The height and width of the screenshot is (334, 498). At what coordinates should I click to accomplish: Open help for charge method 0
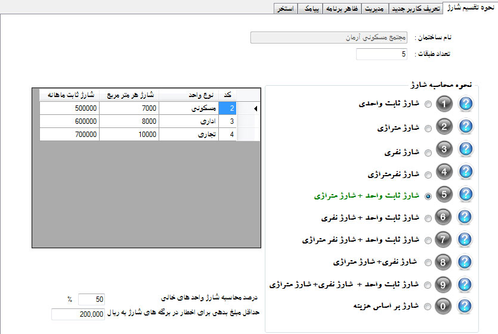click(465, 306)
